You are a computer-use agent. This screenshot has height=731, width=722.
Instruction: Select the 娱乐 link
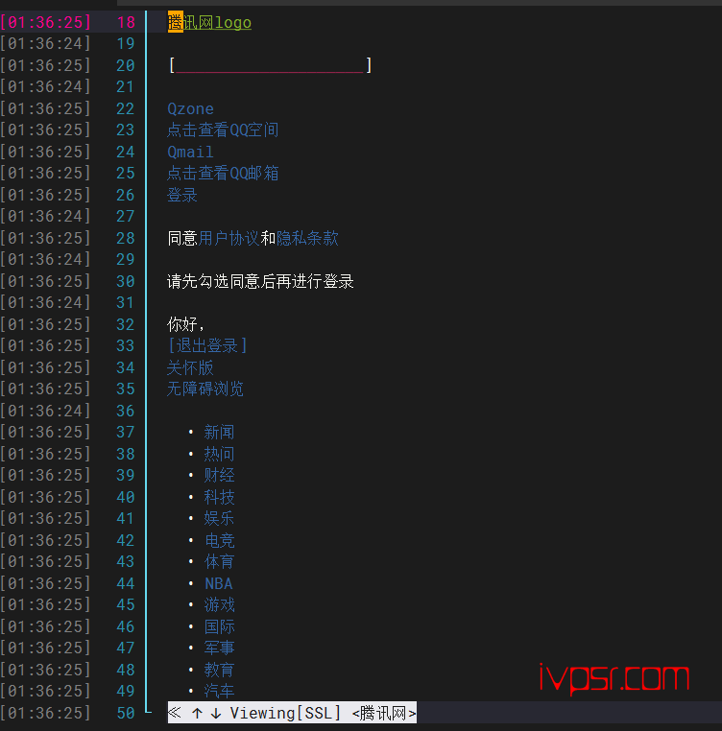click(x=219, y=518)
